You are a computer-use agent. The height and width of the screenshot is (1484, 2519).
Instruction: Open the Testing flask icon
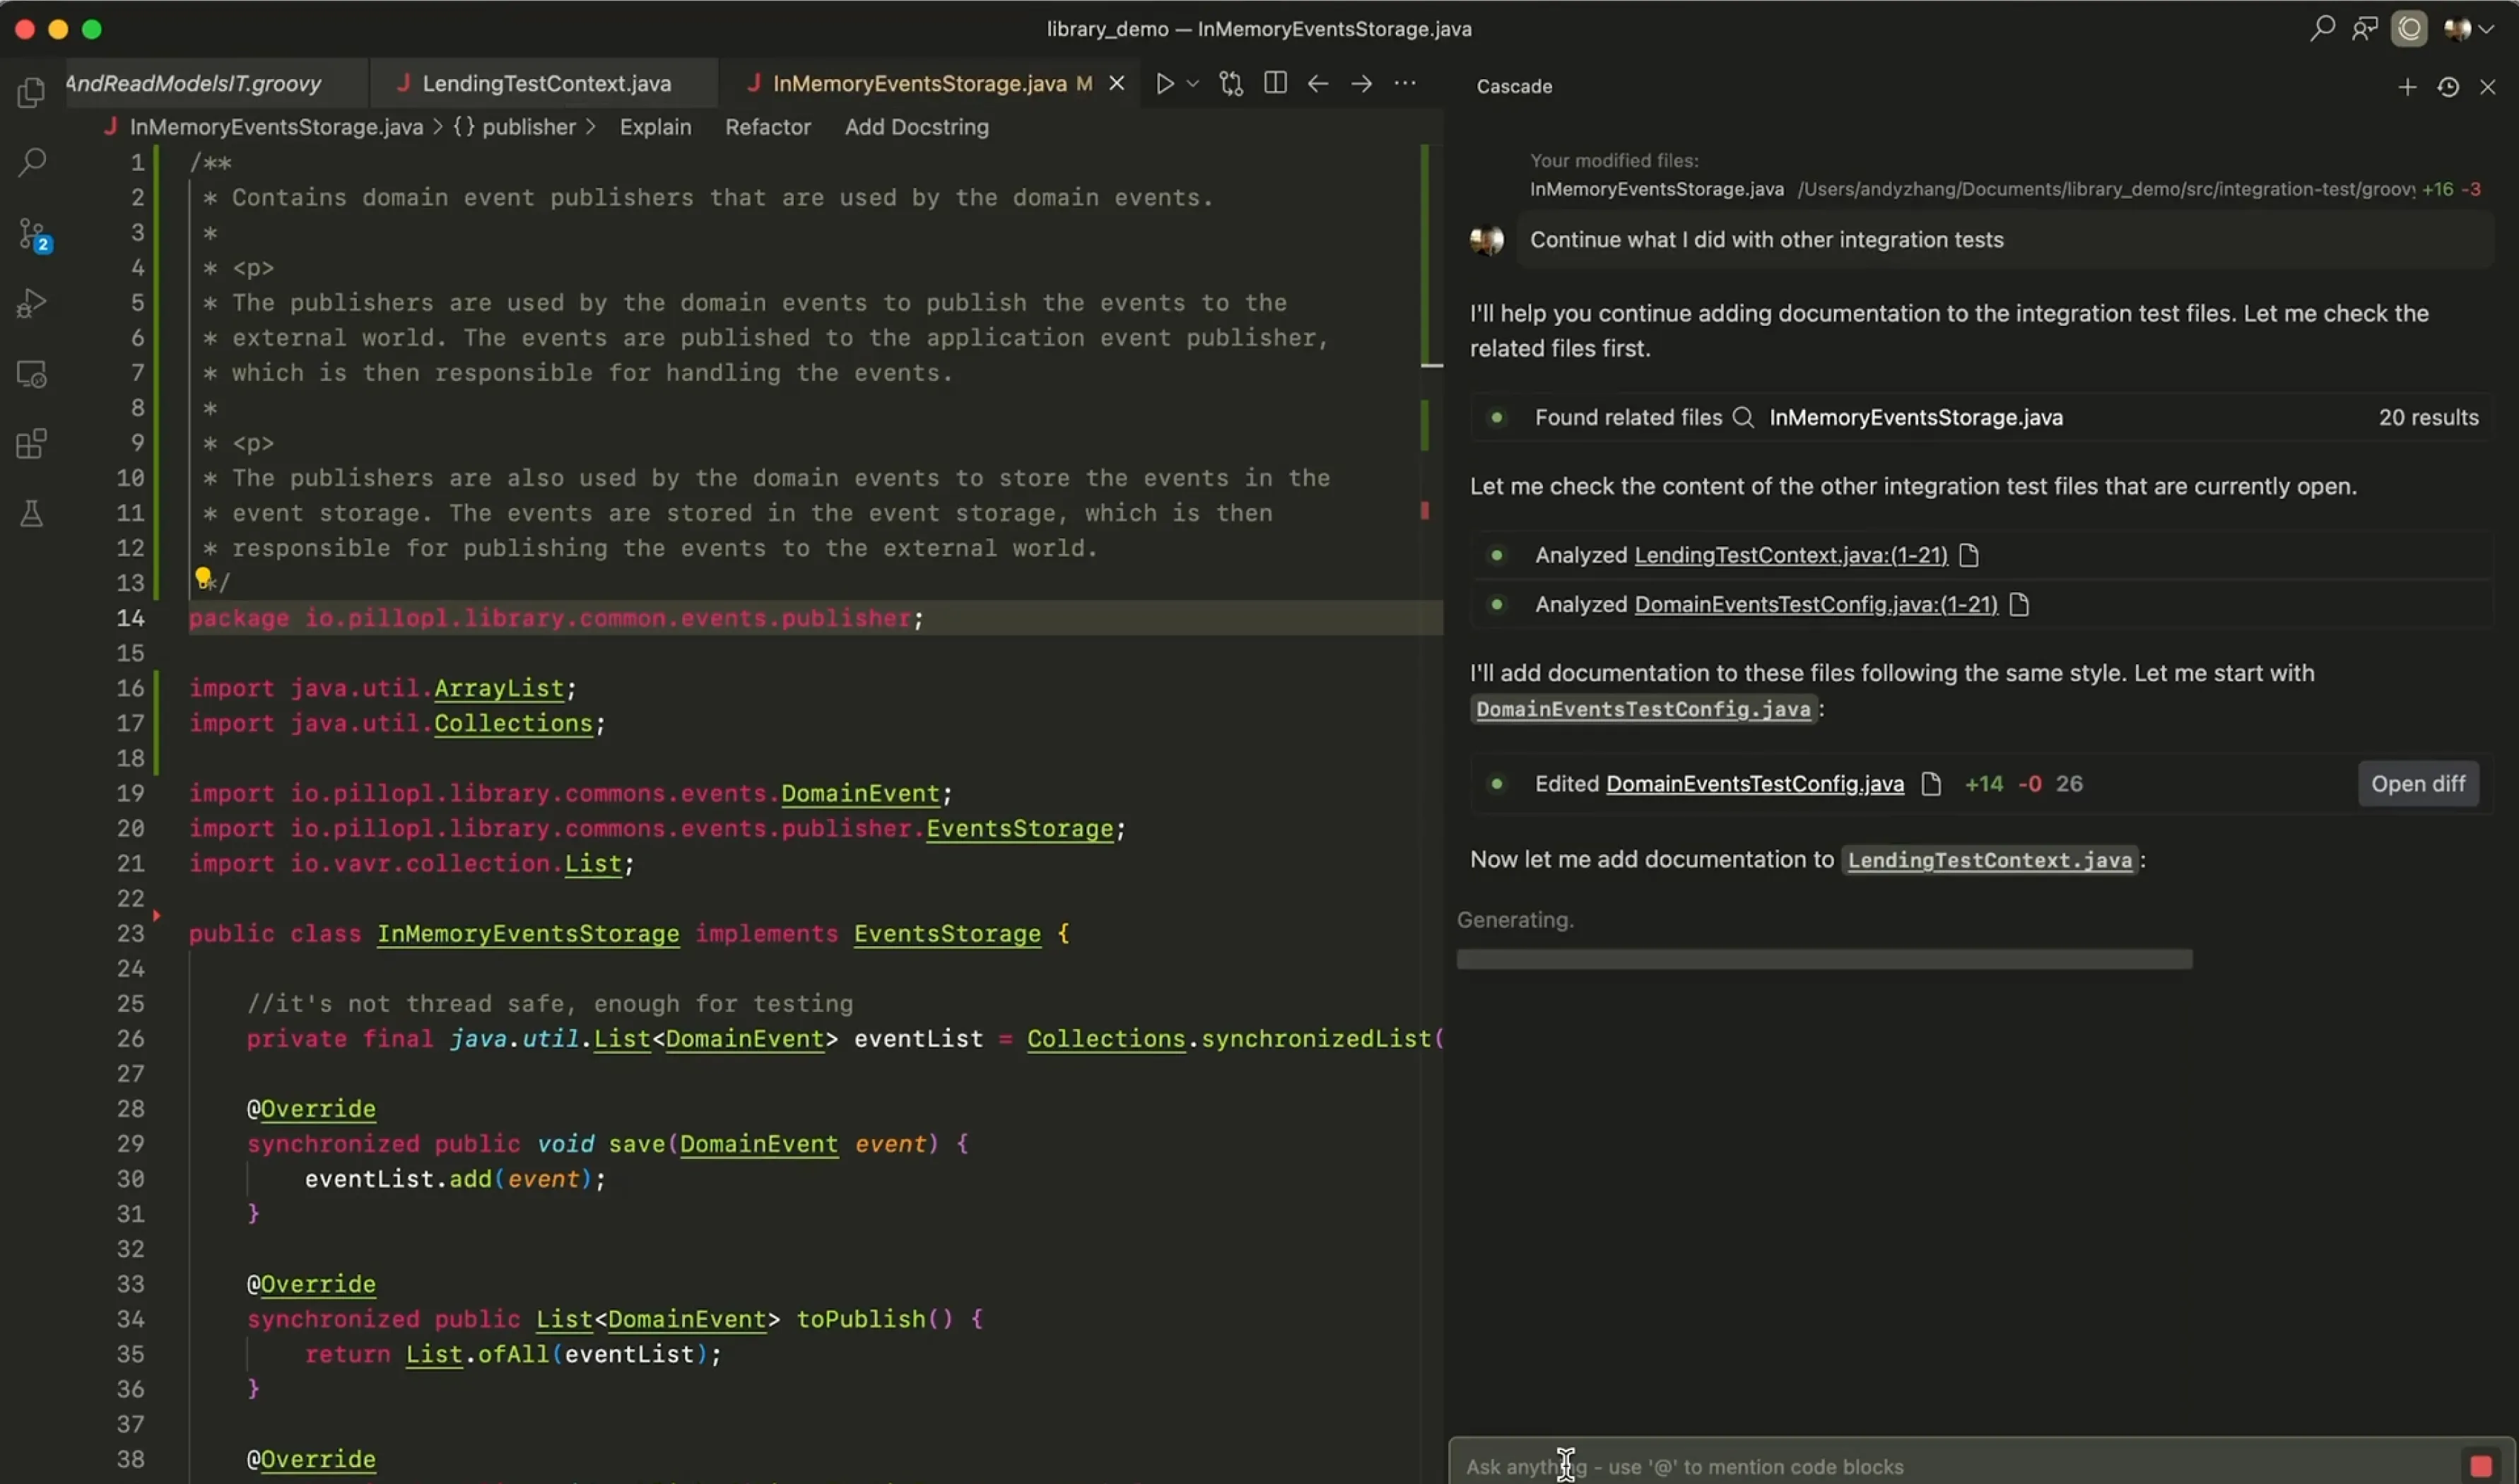pyautogui.click(x=31, y=514)
